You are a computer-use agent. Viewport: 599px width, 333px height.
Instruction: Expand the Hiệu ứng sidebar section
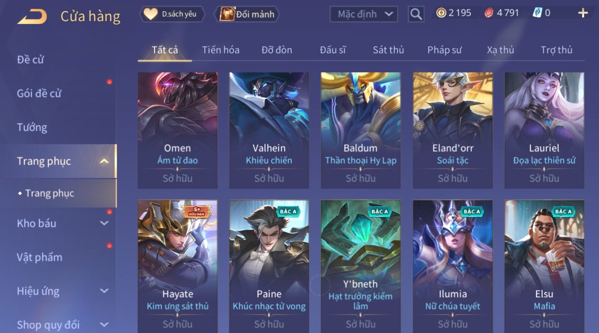pos(104,291)
